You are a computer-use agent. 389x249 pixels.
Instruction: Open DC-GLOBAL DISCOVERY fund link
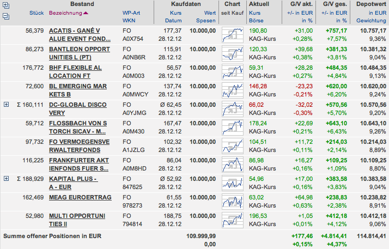[78, 108]
